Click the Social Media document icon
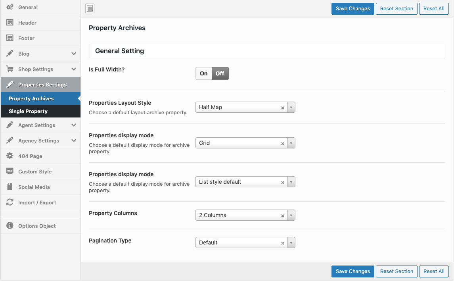 pos(10,187)
